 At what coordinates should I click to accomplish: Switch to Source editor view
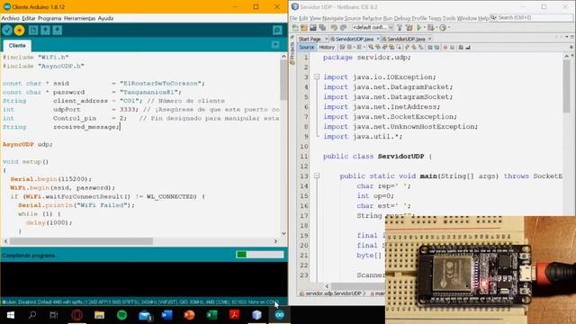pos(306,48)
